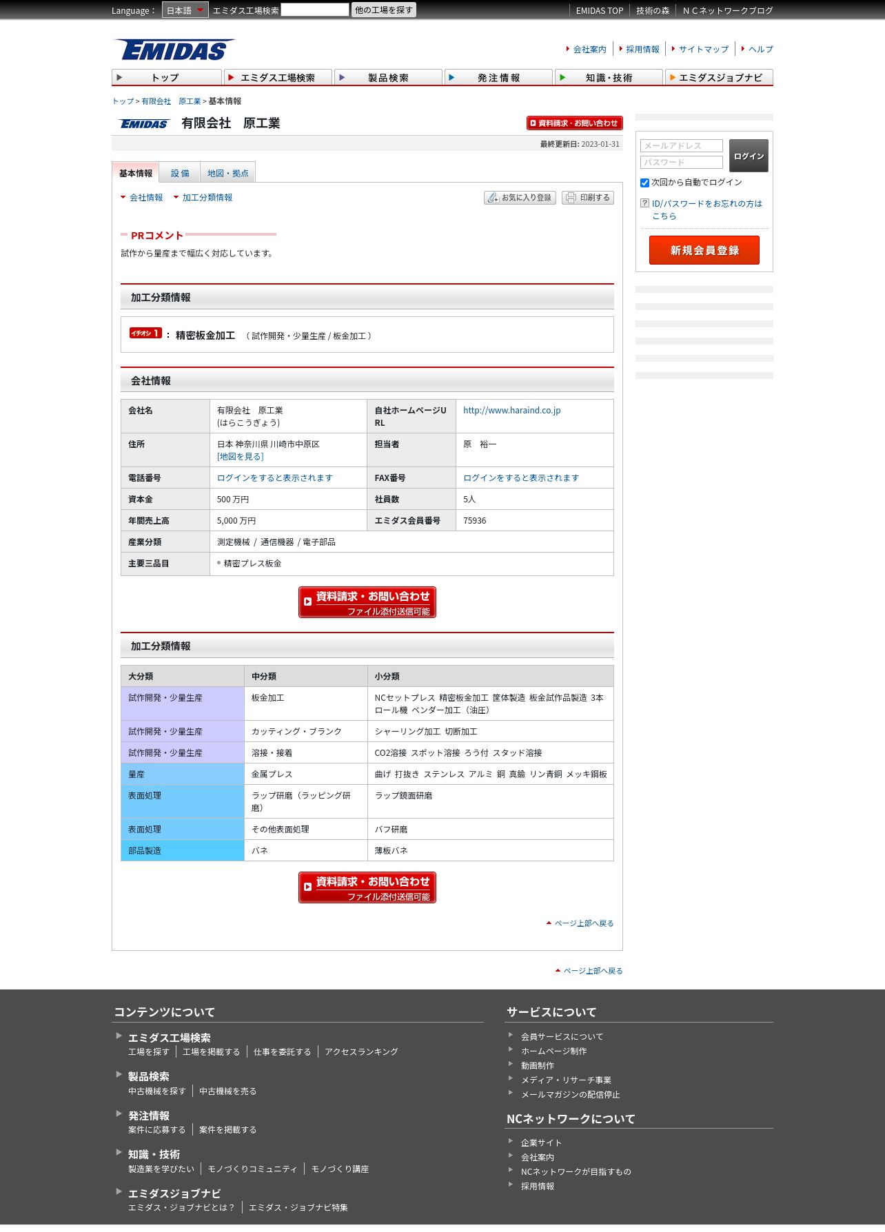Click [地図を見る] address link
This screenshot has height=1232, width=885.
pos(240,456)
